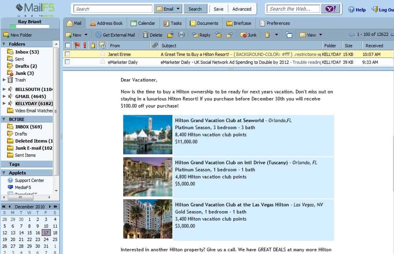Switch to the Mail tab
The image size is (394, 254).
point(74,23)
